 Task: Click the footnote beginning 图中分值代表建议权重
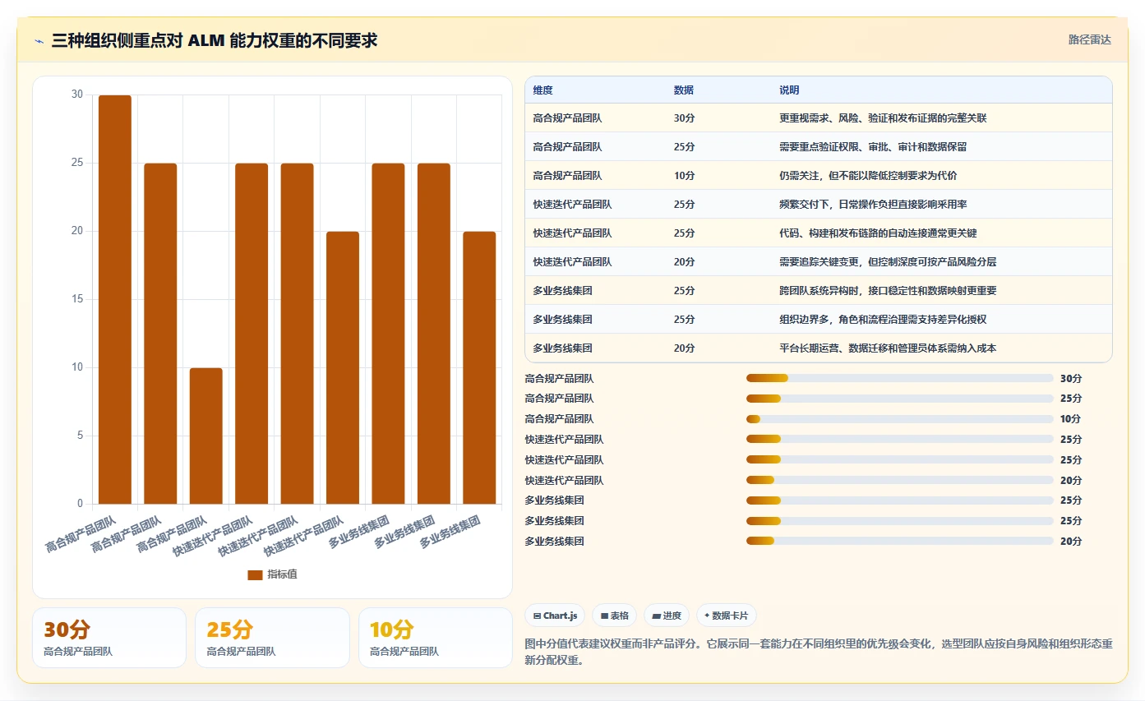tap(818, 652)
